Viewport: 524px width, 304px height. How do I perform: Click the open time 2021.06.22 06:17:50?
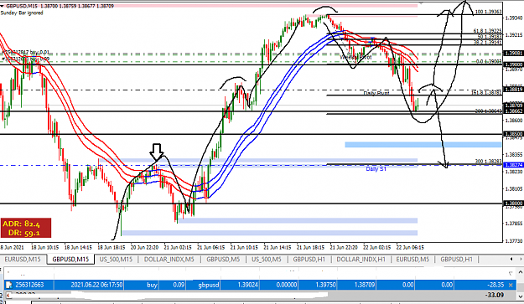pyautogui.click(x=96, y=285)
